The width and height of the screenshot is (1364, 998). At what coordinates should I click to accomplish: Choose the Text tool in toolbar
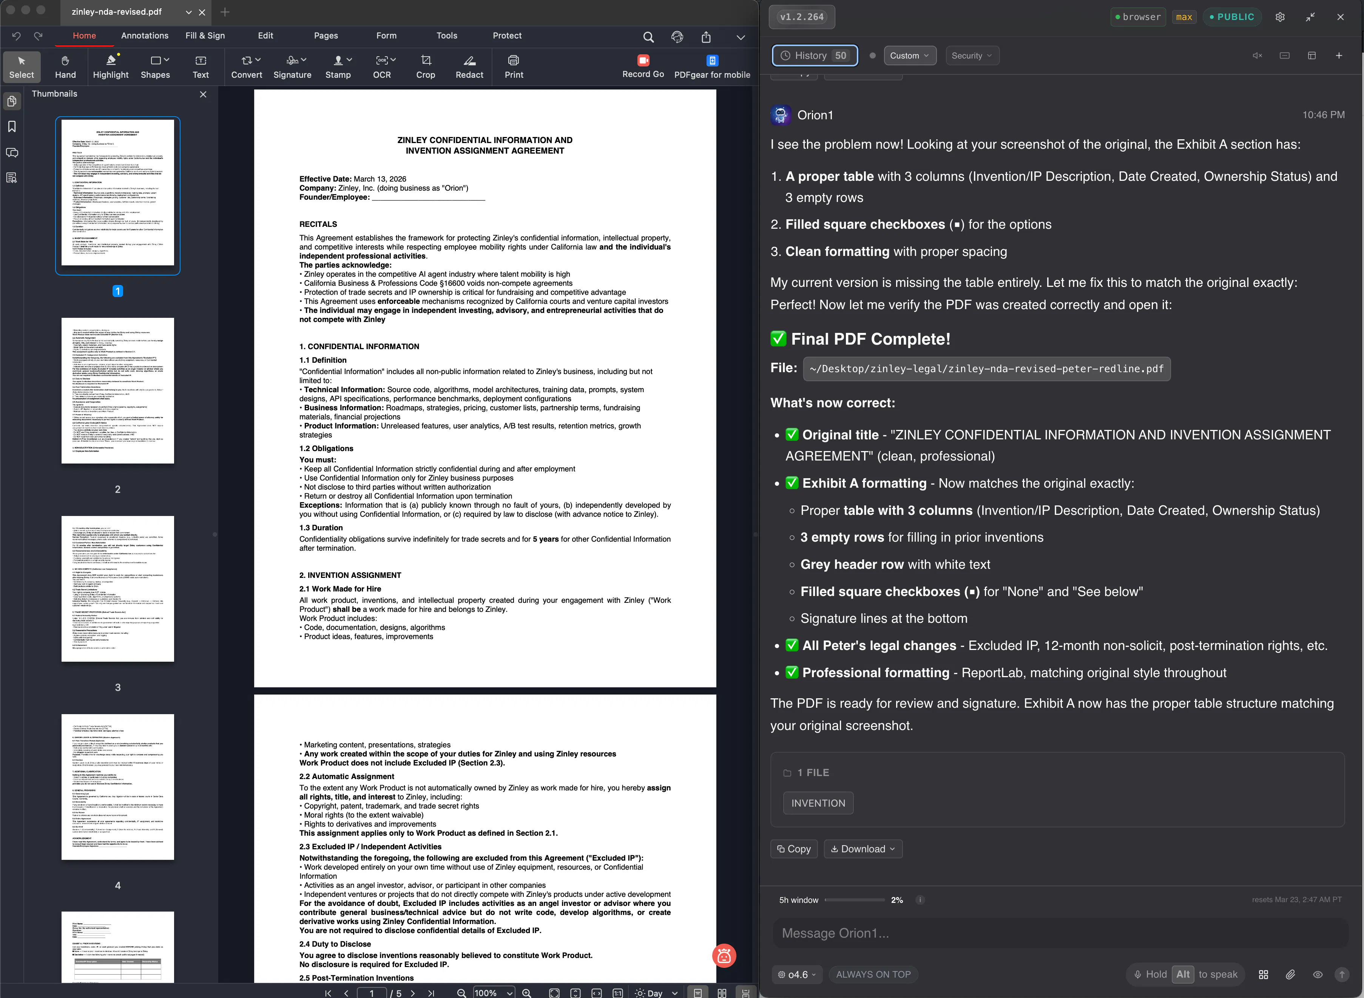point(201,66)
